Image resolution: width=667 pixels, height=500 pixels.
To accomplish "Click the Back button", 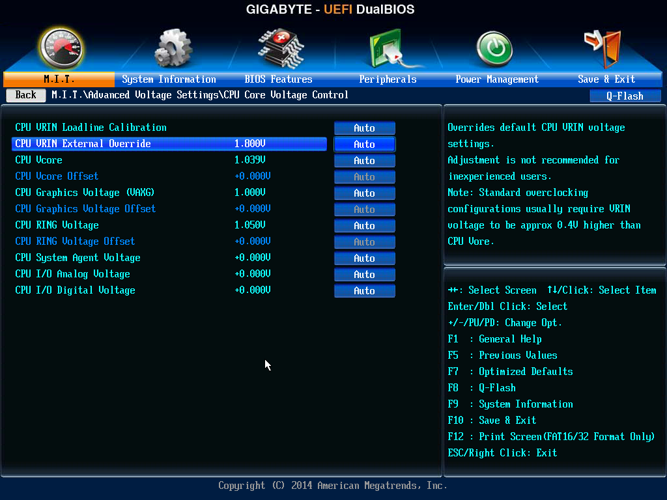I will click(26, 95).
